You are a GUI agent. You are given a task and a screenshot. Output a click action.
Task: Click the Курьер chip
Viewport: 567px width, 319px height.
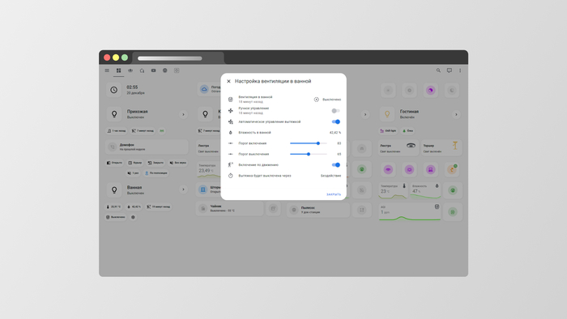[x=135, y=163]
